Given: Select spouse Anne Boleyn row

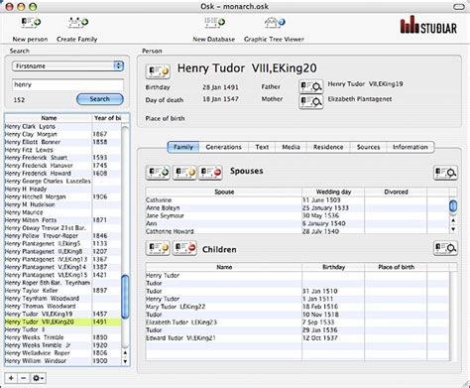Looking at the screenshot, I should coord(297,207).
